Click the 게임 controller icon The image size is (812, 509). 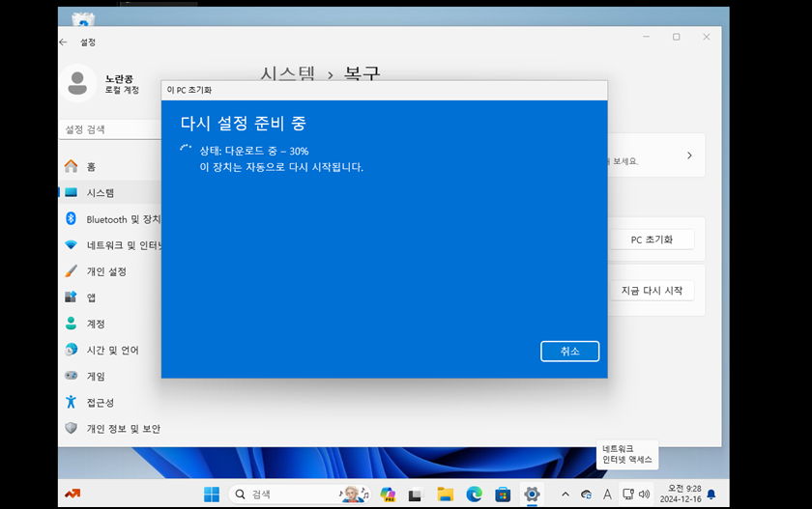point(71,376)
